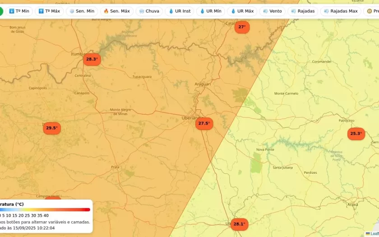Screen dimensions: 379x237
Task: Open Rajadas Max gust layer
Action: pyautogui.click(x=340, y=11)
